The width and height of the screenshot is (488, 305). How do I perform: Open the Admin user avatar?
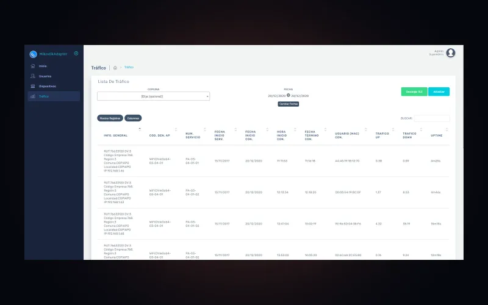451,53
